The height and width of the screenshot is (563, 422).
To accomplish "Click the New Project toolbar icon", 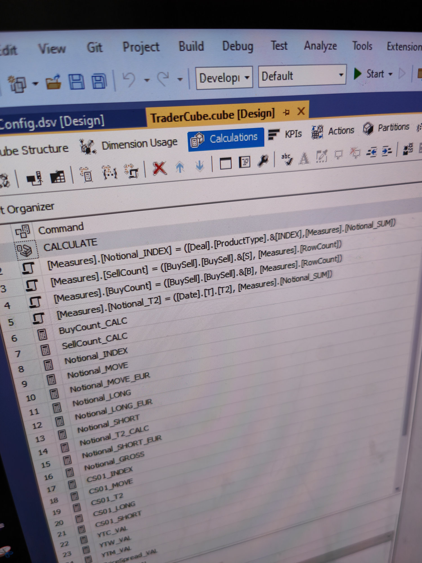I will [17, 84].
